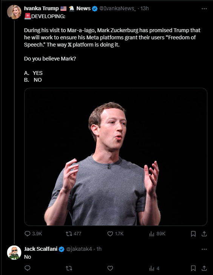Like the Mark Zuckerberg post
Viewport: 213px width, 275px height.
point(115,234)
